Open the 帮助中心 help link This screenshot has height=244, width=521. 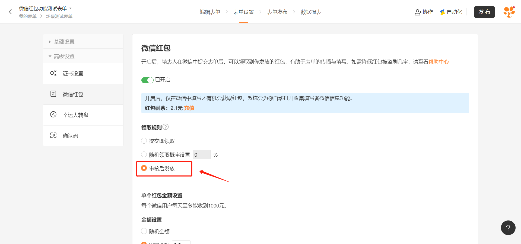point(439,62)
